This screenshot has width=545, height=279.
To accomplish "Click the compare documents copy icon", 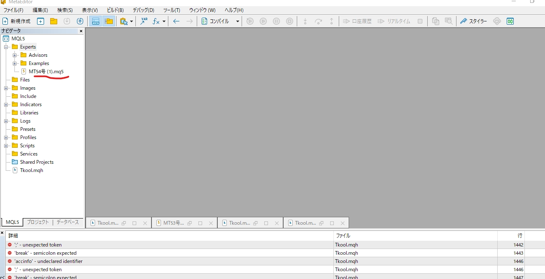I will coord(436,21).
